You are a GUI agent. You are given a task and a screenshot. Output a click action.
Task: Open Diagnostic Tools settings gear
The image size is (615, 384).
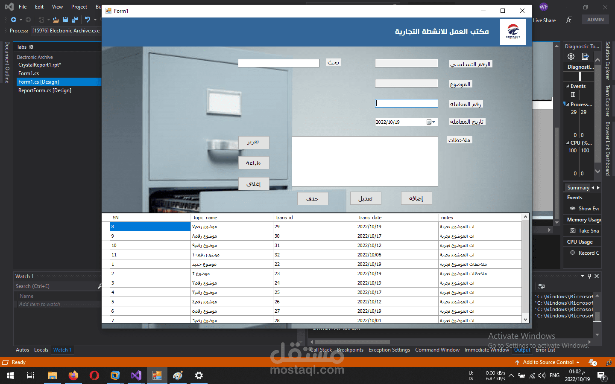571,56
